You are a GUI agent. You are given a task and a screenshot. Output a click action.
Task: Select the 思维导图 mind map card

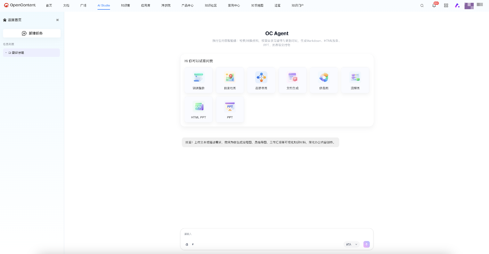pyautogui.click(x=261, y=80)
